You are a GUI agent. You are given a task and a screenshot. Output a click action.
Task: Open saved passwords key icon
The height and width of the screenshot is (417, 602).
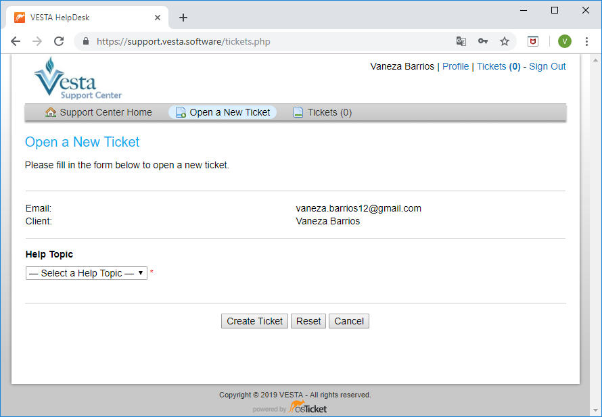(483, 41)
